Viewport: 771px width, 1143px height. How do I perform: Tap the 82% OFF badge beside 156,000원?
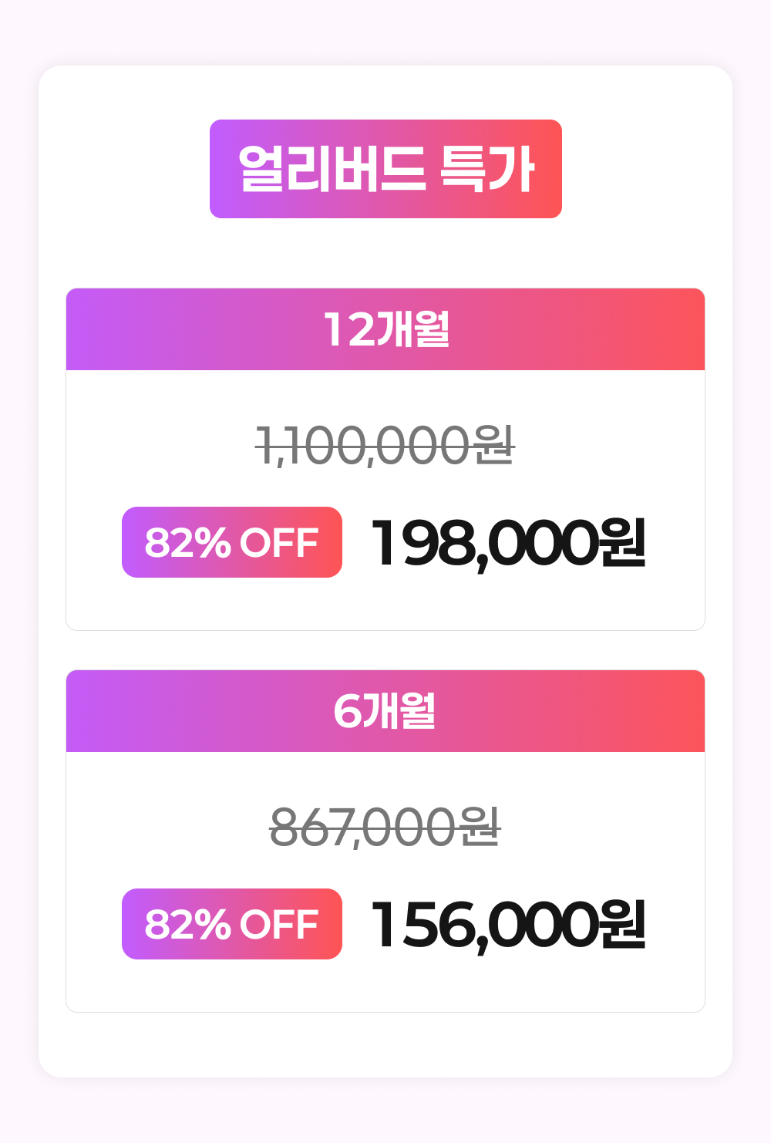tap(231, 924)
